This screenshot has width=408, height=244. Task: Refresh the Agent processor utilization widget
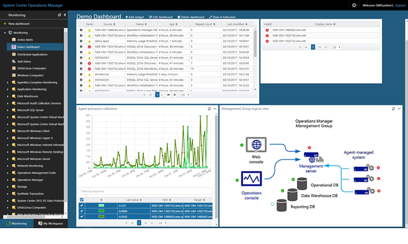pyautogui.click(x=209, y=109)
